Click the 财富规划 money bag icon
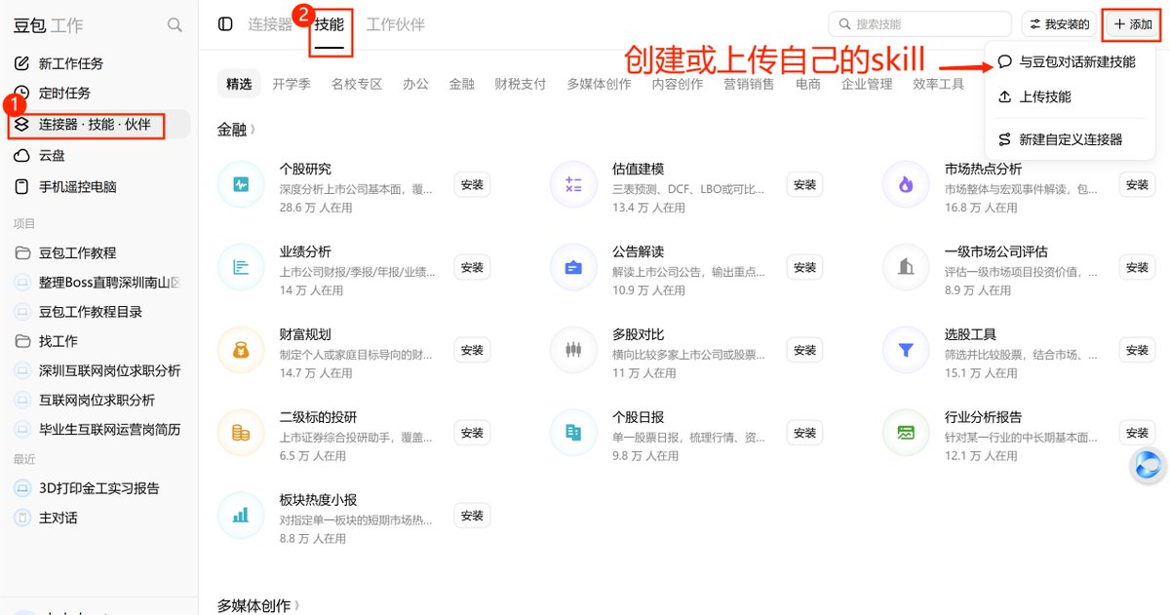 pyautogui.click(x=241, y=350)
